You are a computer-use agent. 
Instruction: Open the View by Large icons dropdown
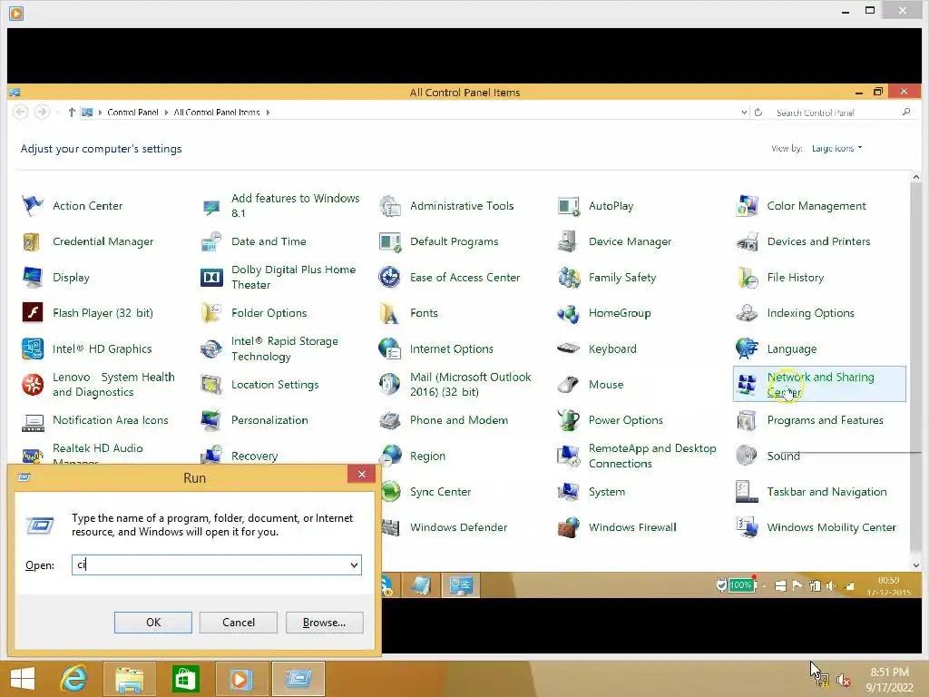[836, 148]
